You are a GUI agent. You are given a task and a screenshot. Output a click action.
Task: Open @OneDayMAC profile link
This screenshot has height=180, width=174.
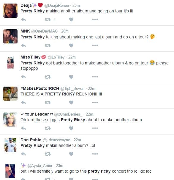45,31
